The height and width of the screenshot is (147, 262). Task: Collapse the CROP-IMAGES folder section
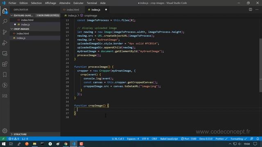click(35, 29)
